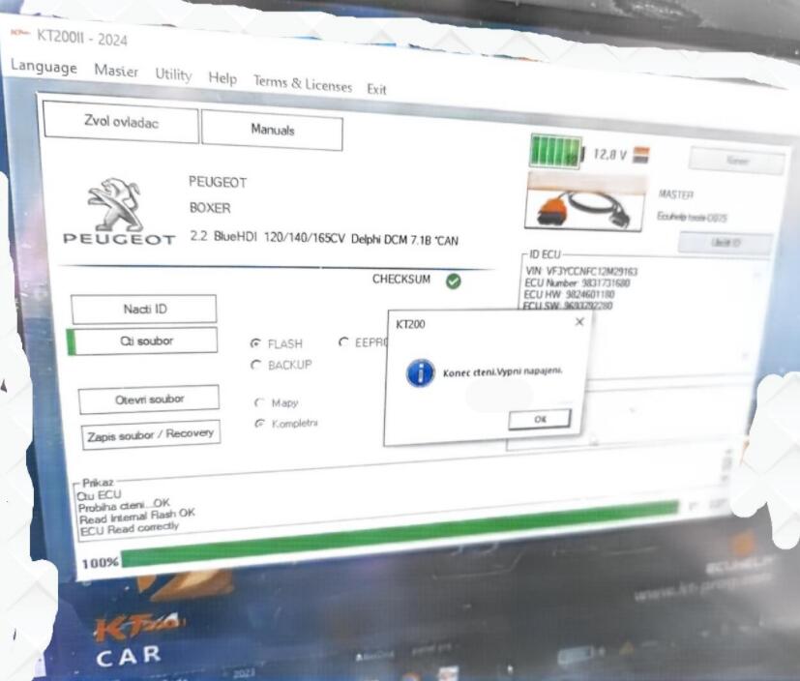Click the ECU HW line
This screenshot has height=681, width=800.
click(x=569, y=294)
